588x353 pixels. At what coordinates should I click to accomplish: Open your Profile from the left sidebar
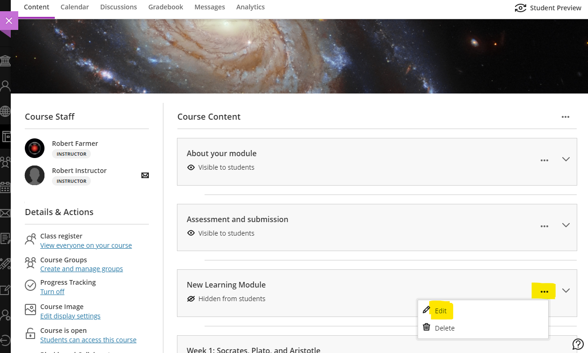coord(6,85)
